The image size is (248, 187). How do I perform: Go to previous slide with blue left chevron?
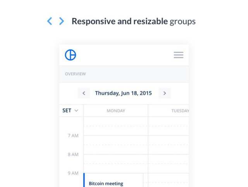50,21
